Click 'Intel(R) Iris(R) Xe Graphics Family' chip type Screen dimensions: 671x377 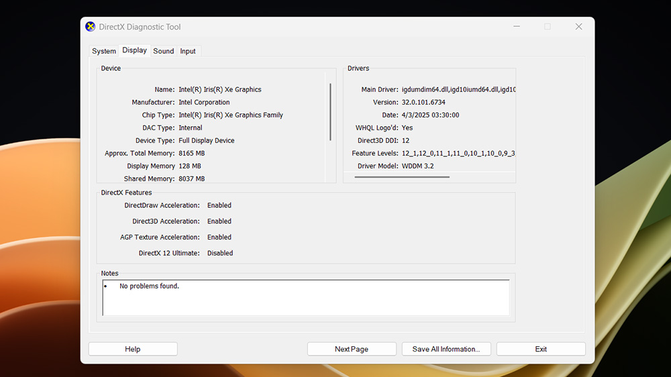click(231, 115)
